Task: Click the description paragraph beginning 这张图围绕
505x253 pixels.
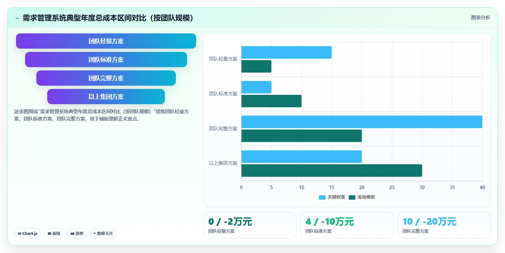Action: [x=101, y=115]
